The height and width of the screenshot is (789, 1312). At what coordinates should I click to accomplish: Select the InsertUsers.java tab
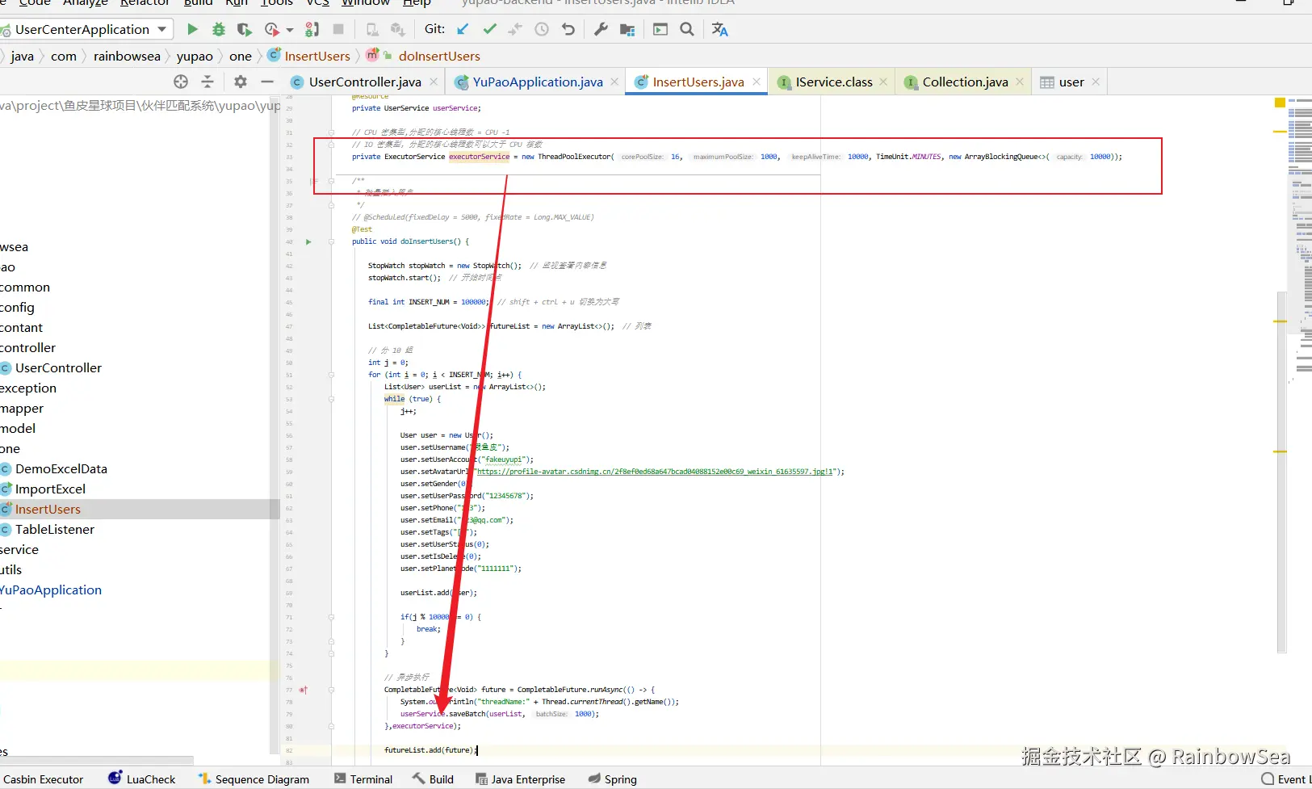click(x=698, y=82)
